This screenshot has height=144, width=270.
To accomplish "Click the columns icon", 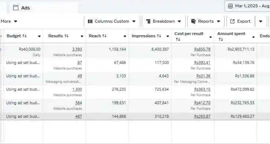I will (90, 21).
